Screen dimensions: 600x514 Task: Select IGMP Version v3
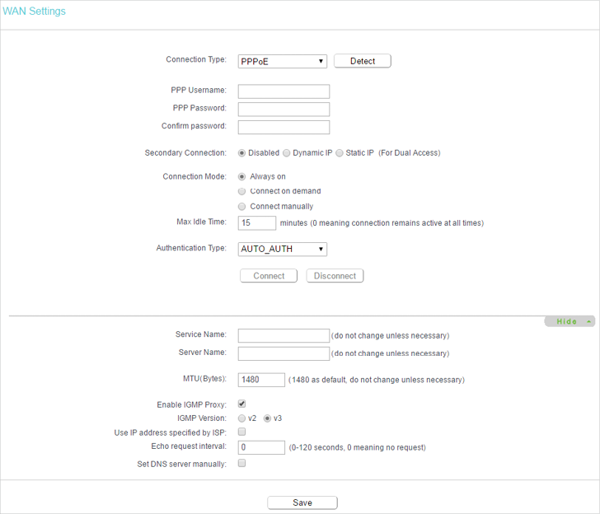tap(268, 418)
